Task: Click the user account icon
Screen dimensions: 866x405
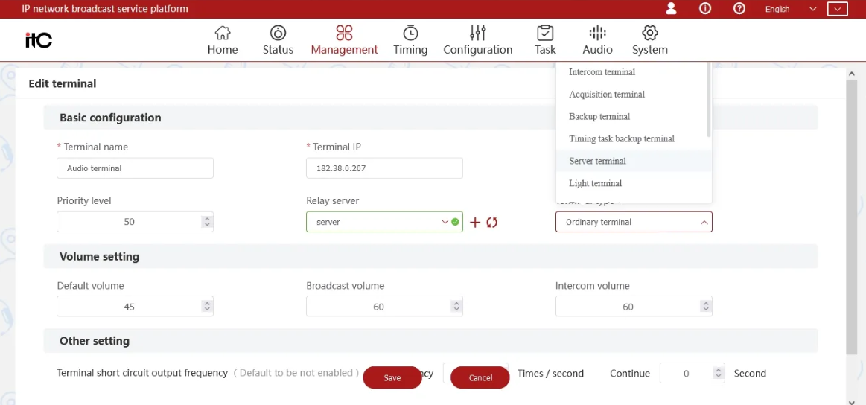Action: click(672, 9)
